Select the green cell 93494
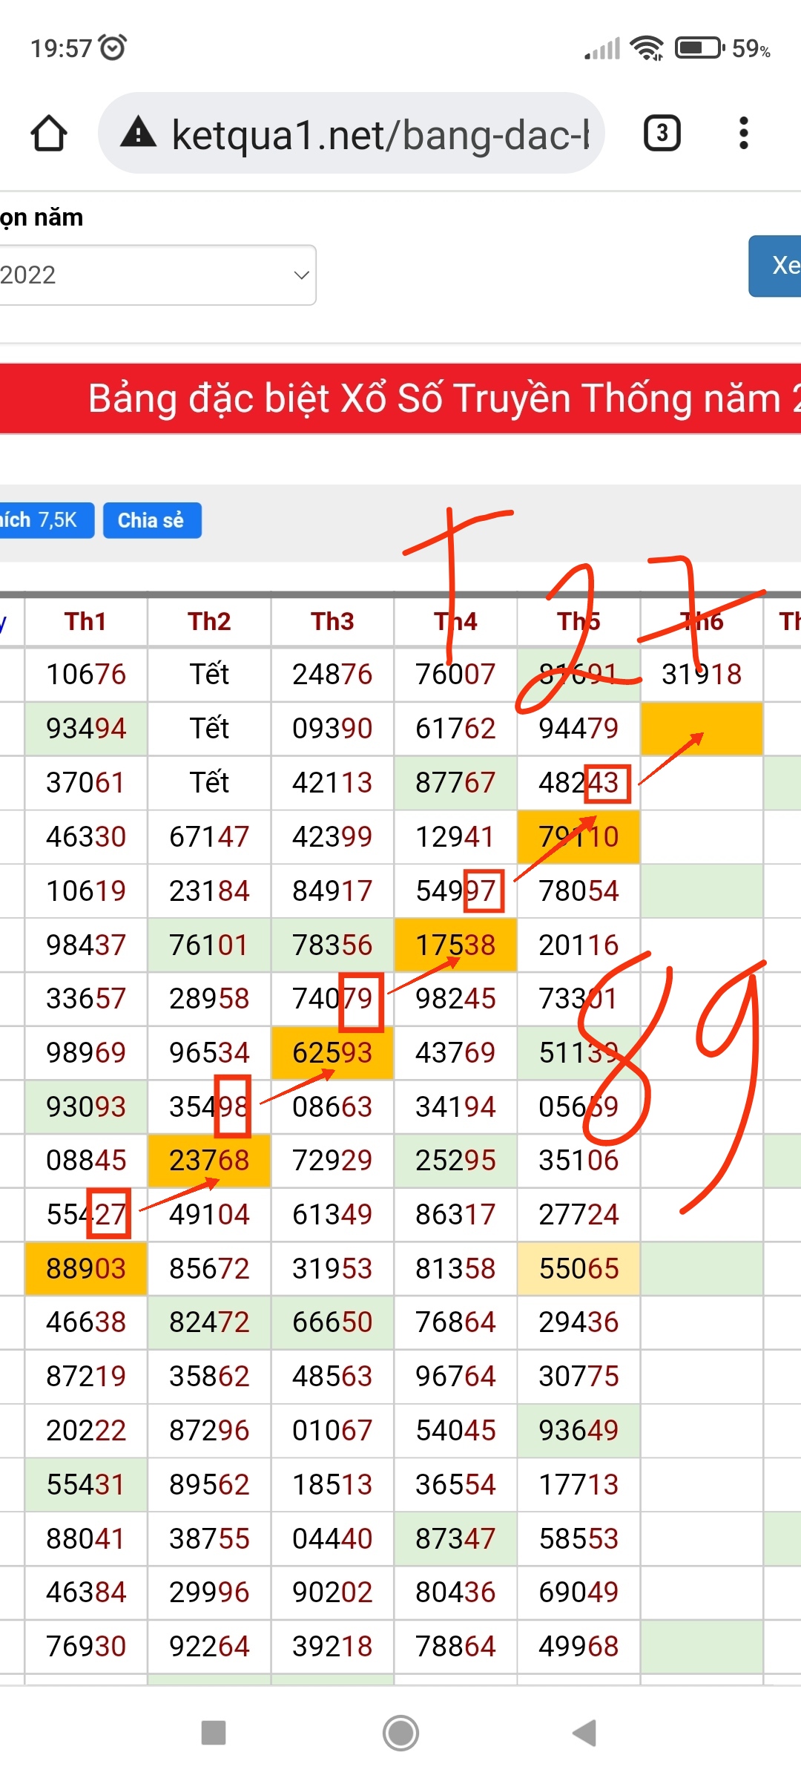The image size is (801, 1781). pos(86,729)
